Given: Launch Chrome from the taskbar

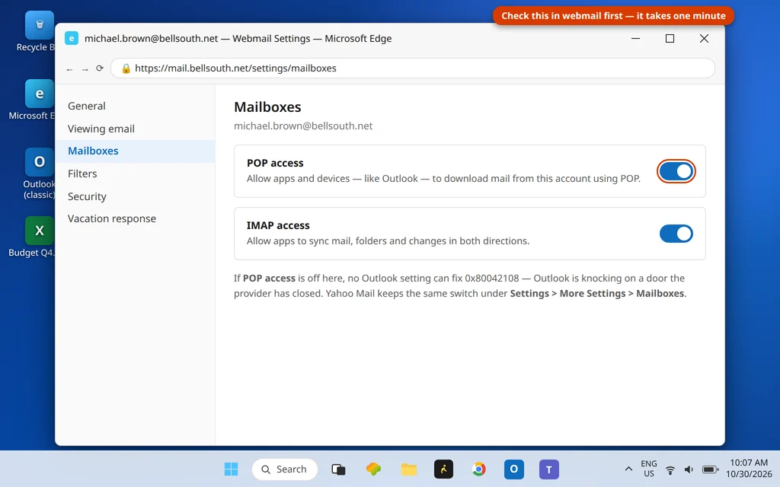Looking at the screenshot, I should click(479, 469).
